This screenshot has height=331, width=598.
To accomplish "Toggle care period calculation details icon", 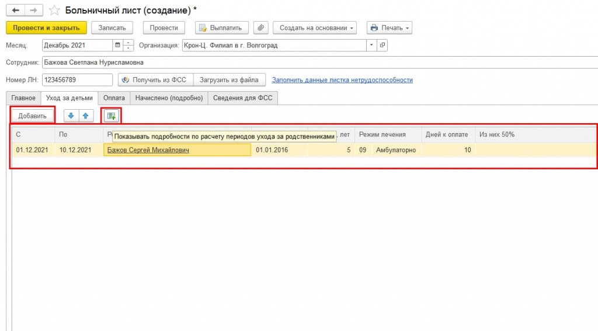I will 111,116.
